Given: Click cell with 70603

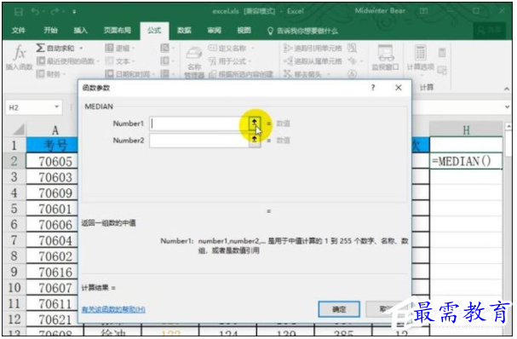Looking at the screenshot, I should 52,177.
